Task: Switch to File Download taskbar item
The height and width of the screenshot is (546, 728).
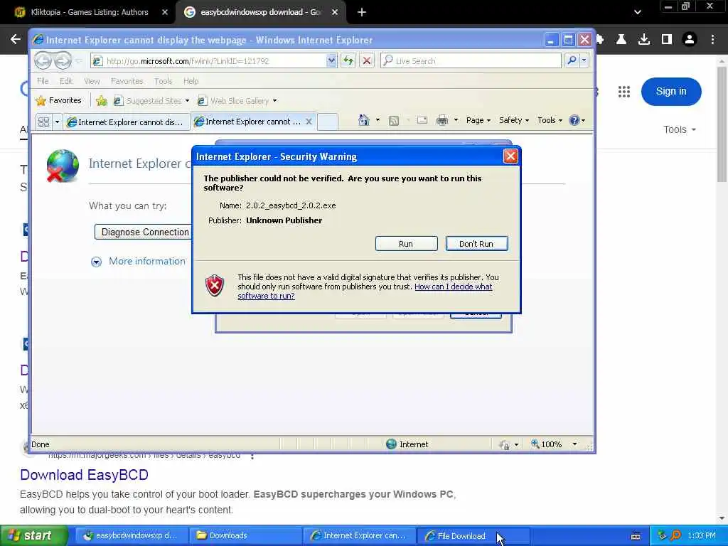Action: 471,535
